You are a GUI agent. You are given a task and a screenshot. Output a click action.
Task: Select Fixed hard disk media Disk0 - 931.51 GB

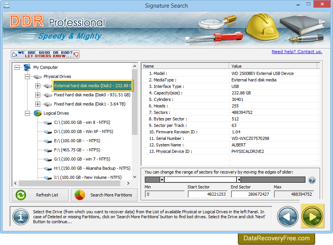pos(92,95)
